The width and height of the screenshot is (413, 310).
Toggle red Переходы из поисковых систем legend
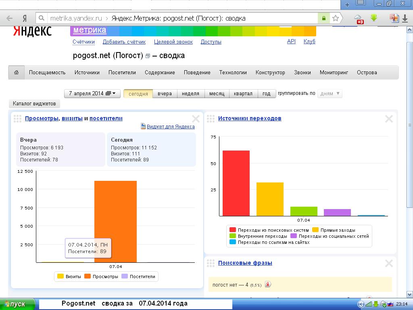pyautogui.click(x=233, y=230)
